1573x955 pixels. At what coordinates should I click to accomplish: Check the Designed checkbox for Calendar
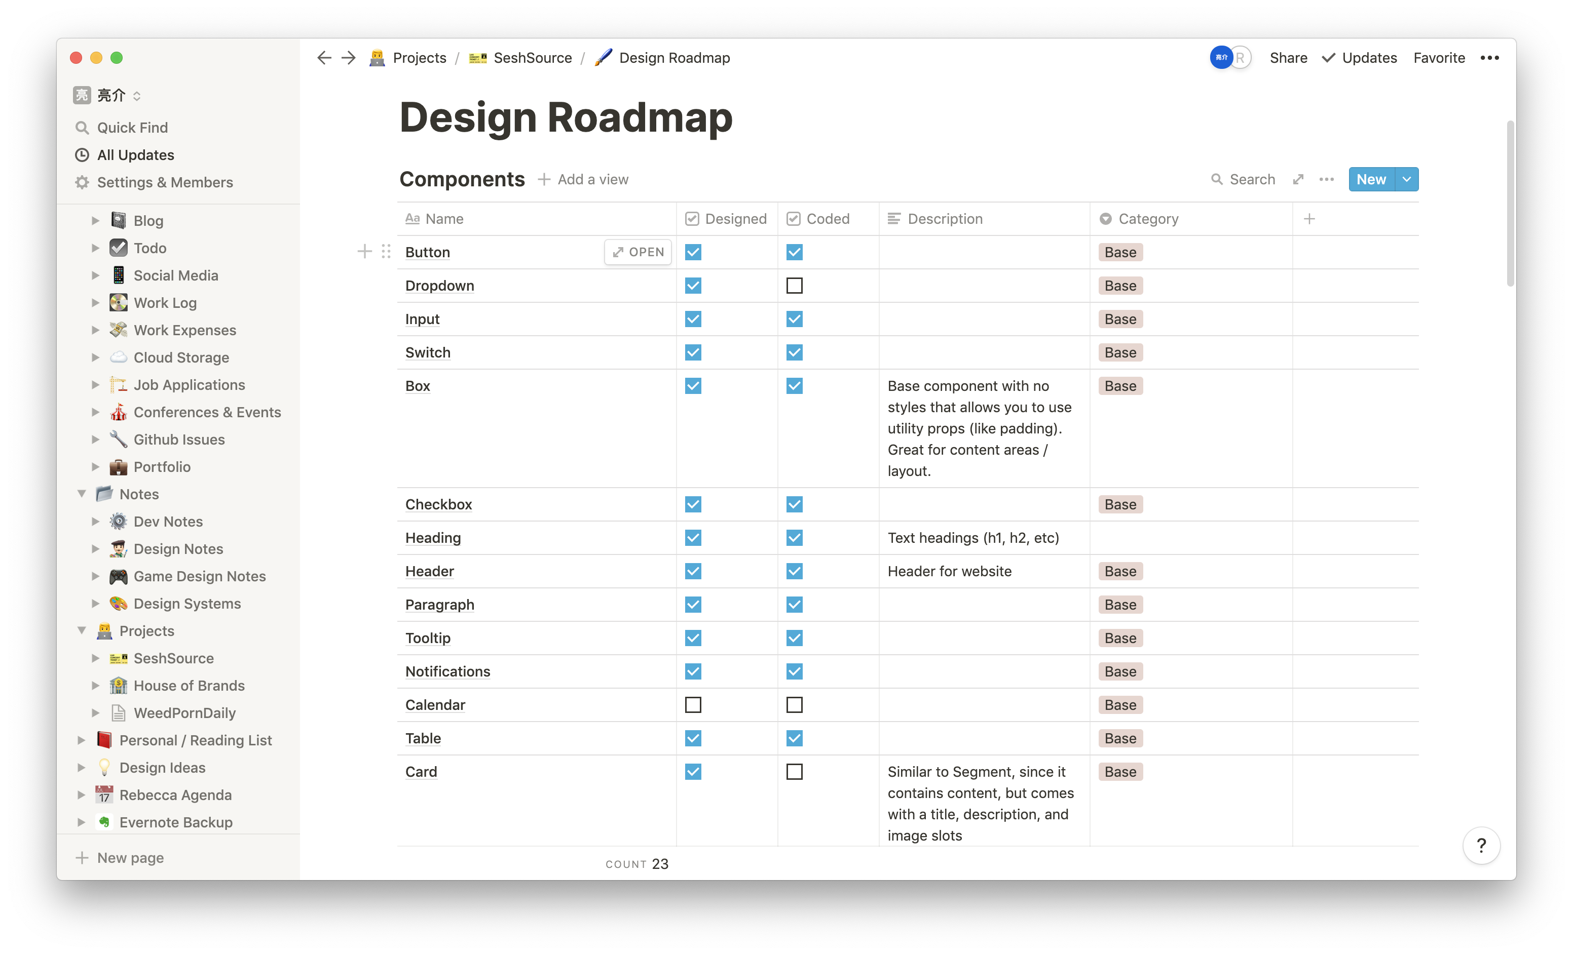693,704
